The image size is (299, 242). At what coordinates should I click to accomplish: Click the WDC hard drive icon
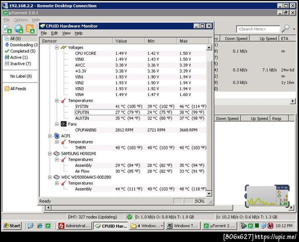coord(57,177)
